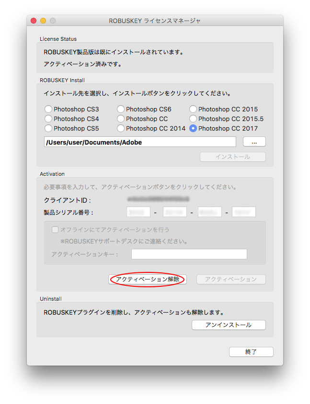
Task: Click the install path field /Users/user/Documents/Adobe
Action: pyautogui.click(x=140, y=142)
